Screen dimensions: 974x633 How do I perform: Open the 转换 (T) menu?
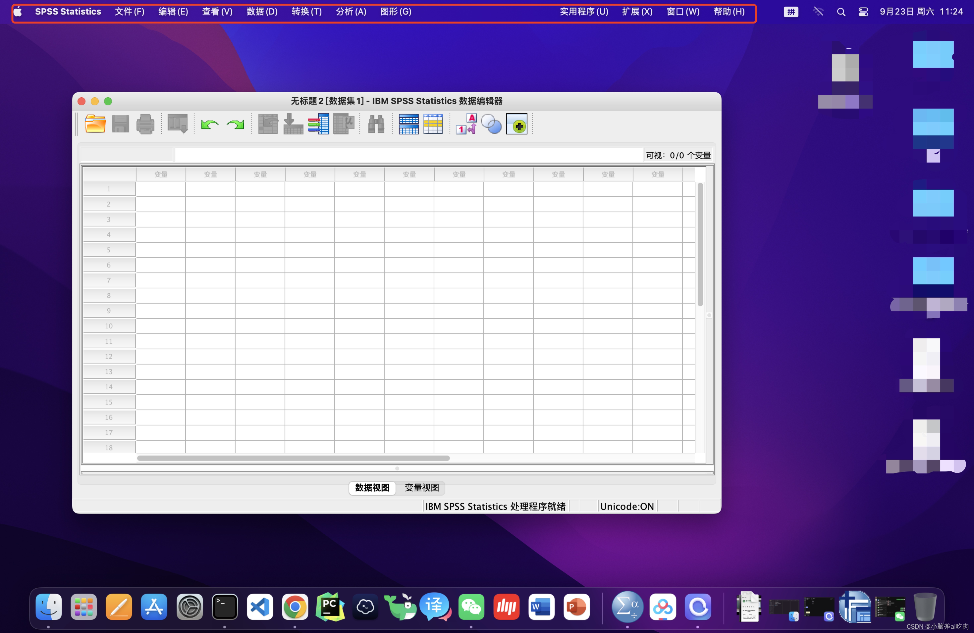[306, 12]
